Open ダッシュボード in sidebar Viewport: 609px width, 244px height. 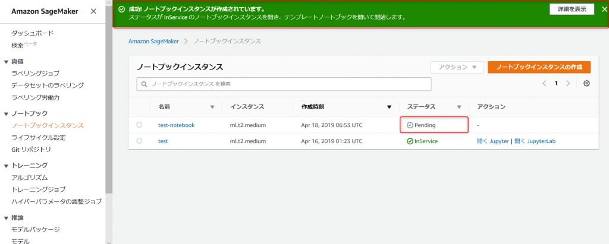click(33, 33)
